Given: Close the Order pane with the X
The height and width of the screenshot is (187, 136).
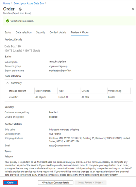Looking at the screenshot, I should 133,9.
